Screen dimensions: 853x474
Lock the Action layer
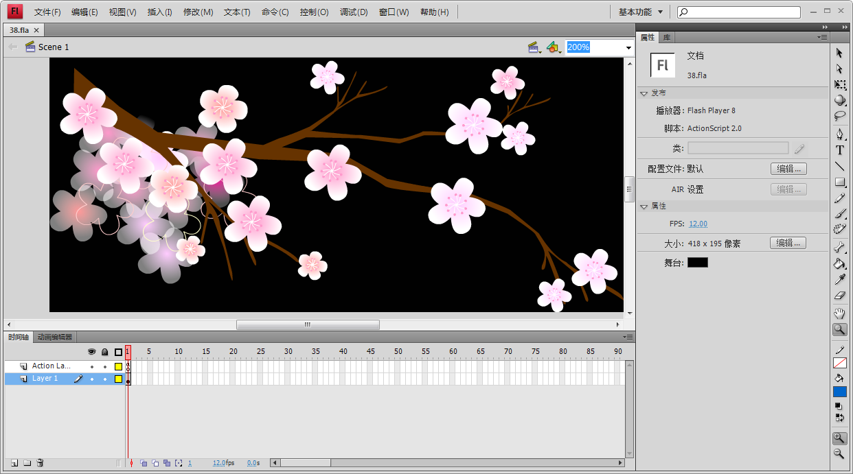point(104,366)
